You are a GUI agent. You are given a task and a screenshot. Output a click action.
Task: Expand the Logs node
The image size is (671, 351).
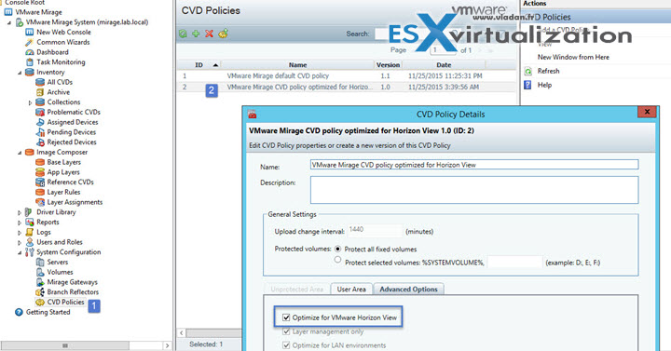[20, 233]
